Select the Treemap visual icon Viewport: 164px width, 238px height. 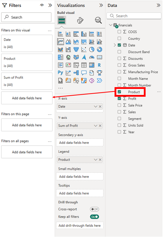(61, 57)
